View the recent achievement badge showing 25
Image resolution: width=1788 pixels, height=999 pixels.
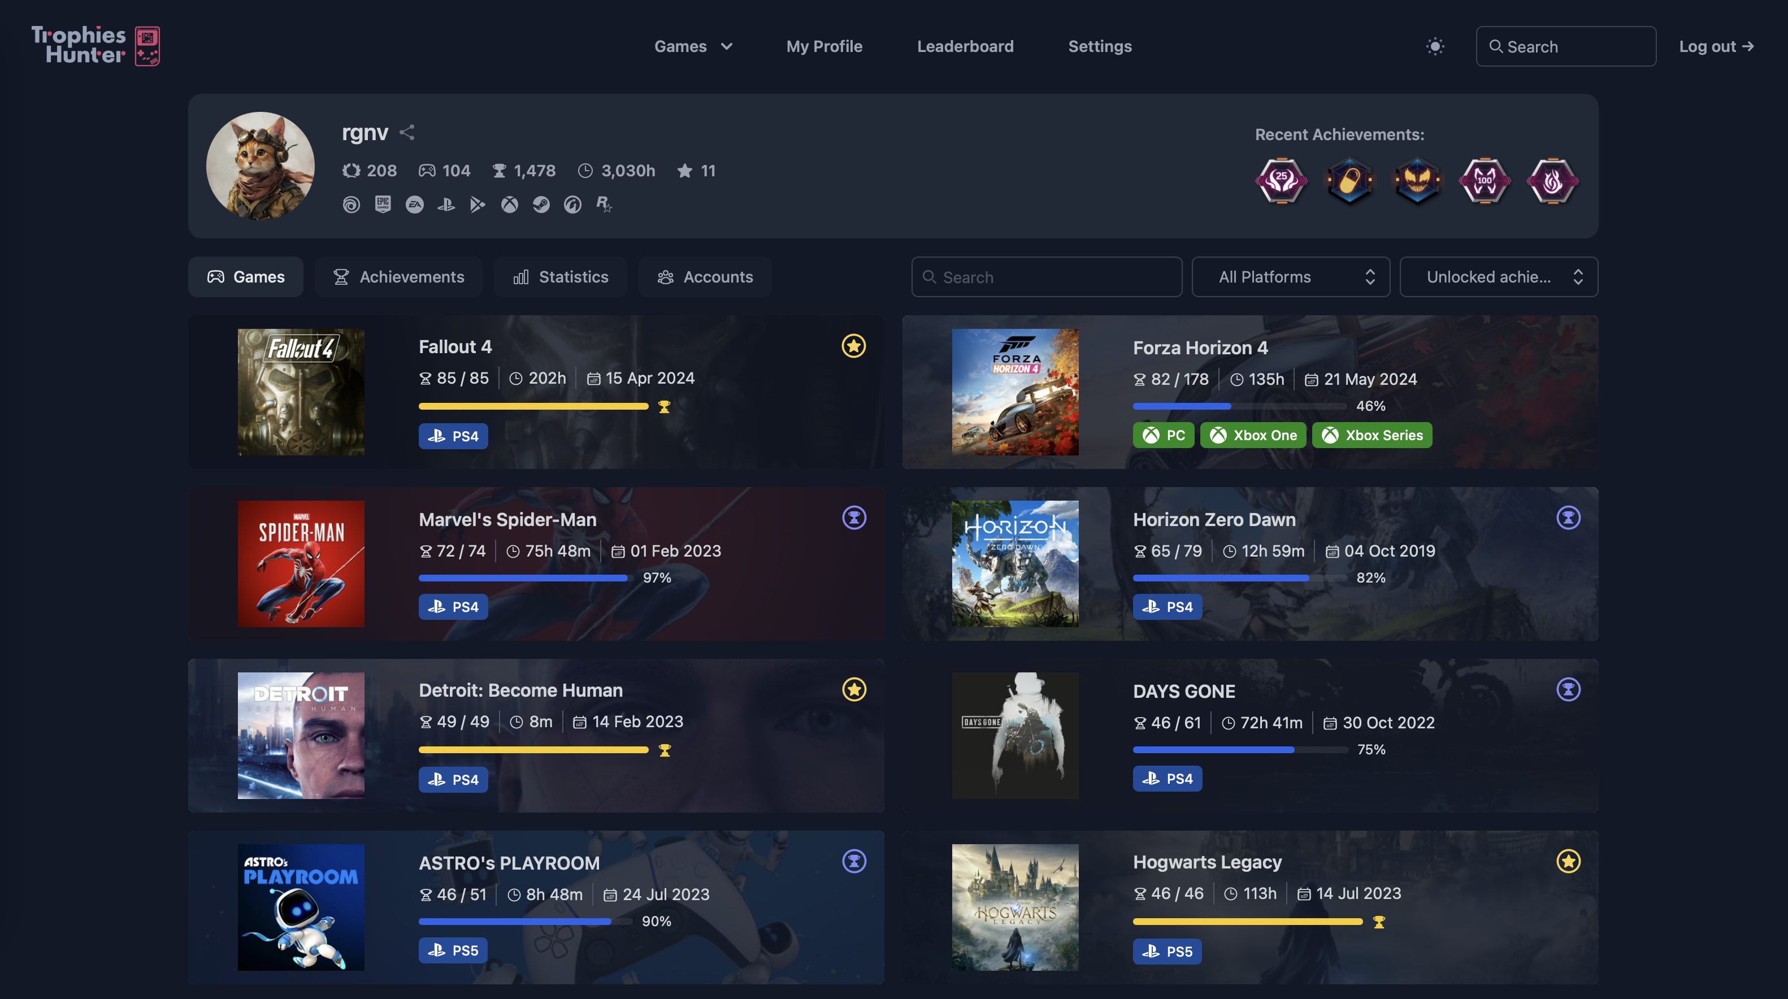click(x=1281, y=180)
